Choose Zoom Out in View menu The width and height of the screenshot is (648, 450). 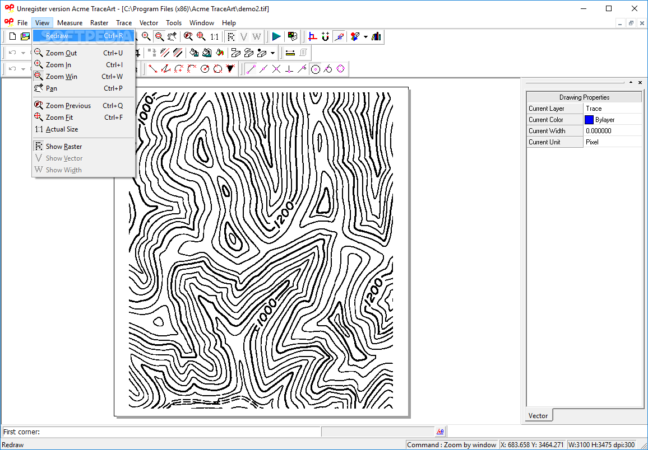pos(84,53)
